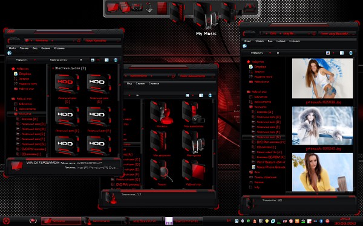Open Поиски folder icon with magnifier
The height and width of the screenshot is (226, 363).
coord(162,171)
